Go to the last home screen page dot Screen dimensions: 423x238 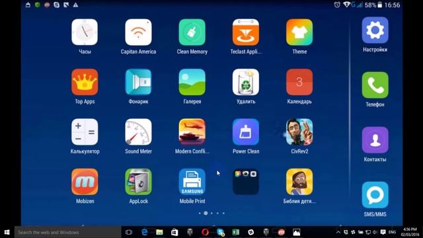pos(223,213)
